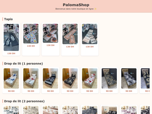
Task: Open the pink oriental pattern rug image
Action: [70, 34]
